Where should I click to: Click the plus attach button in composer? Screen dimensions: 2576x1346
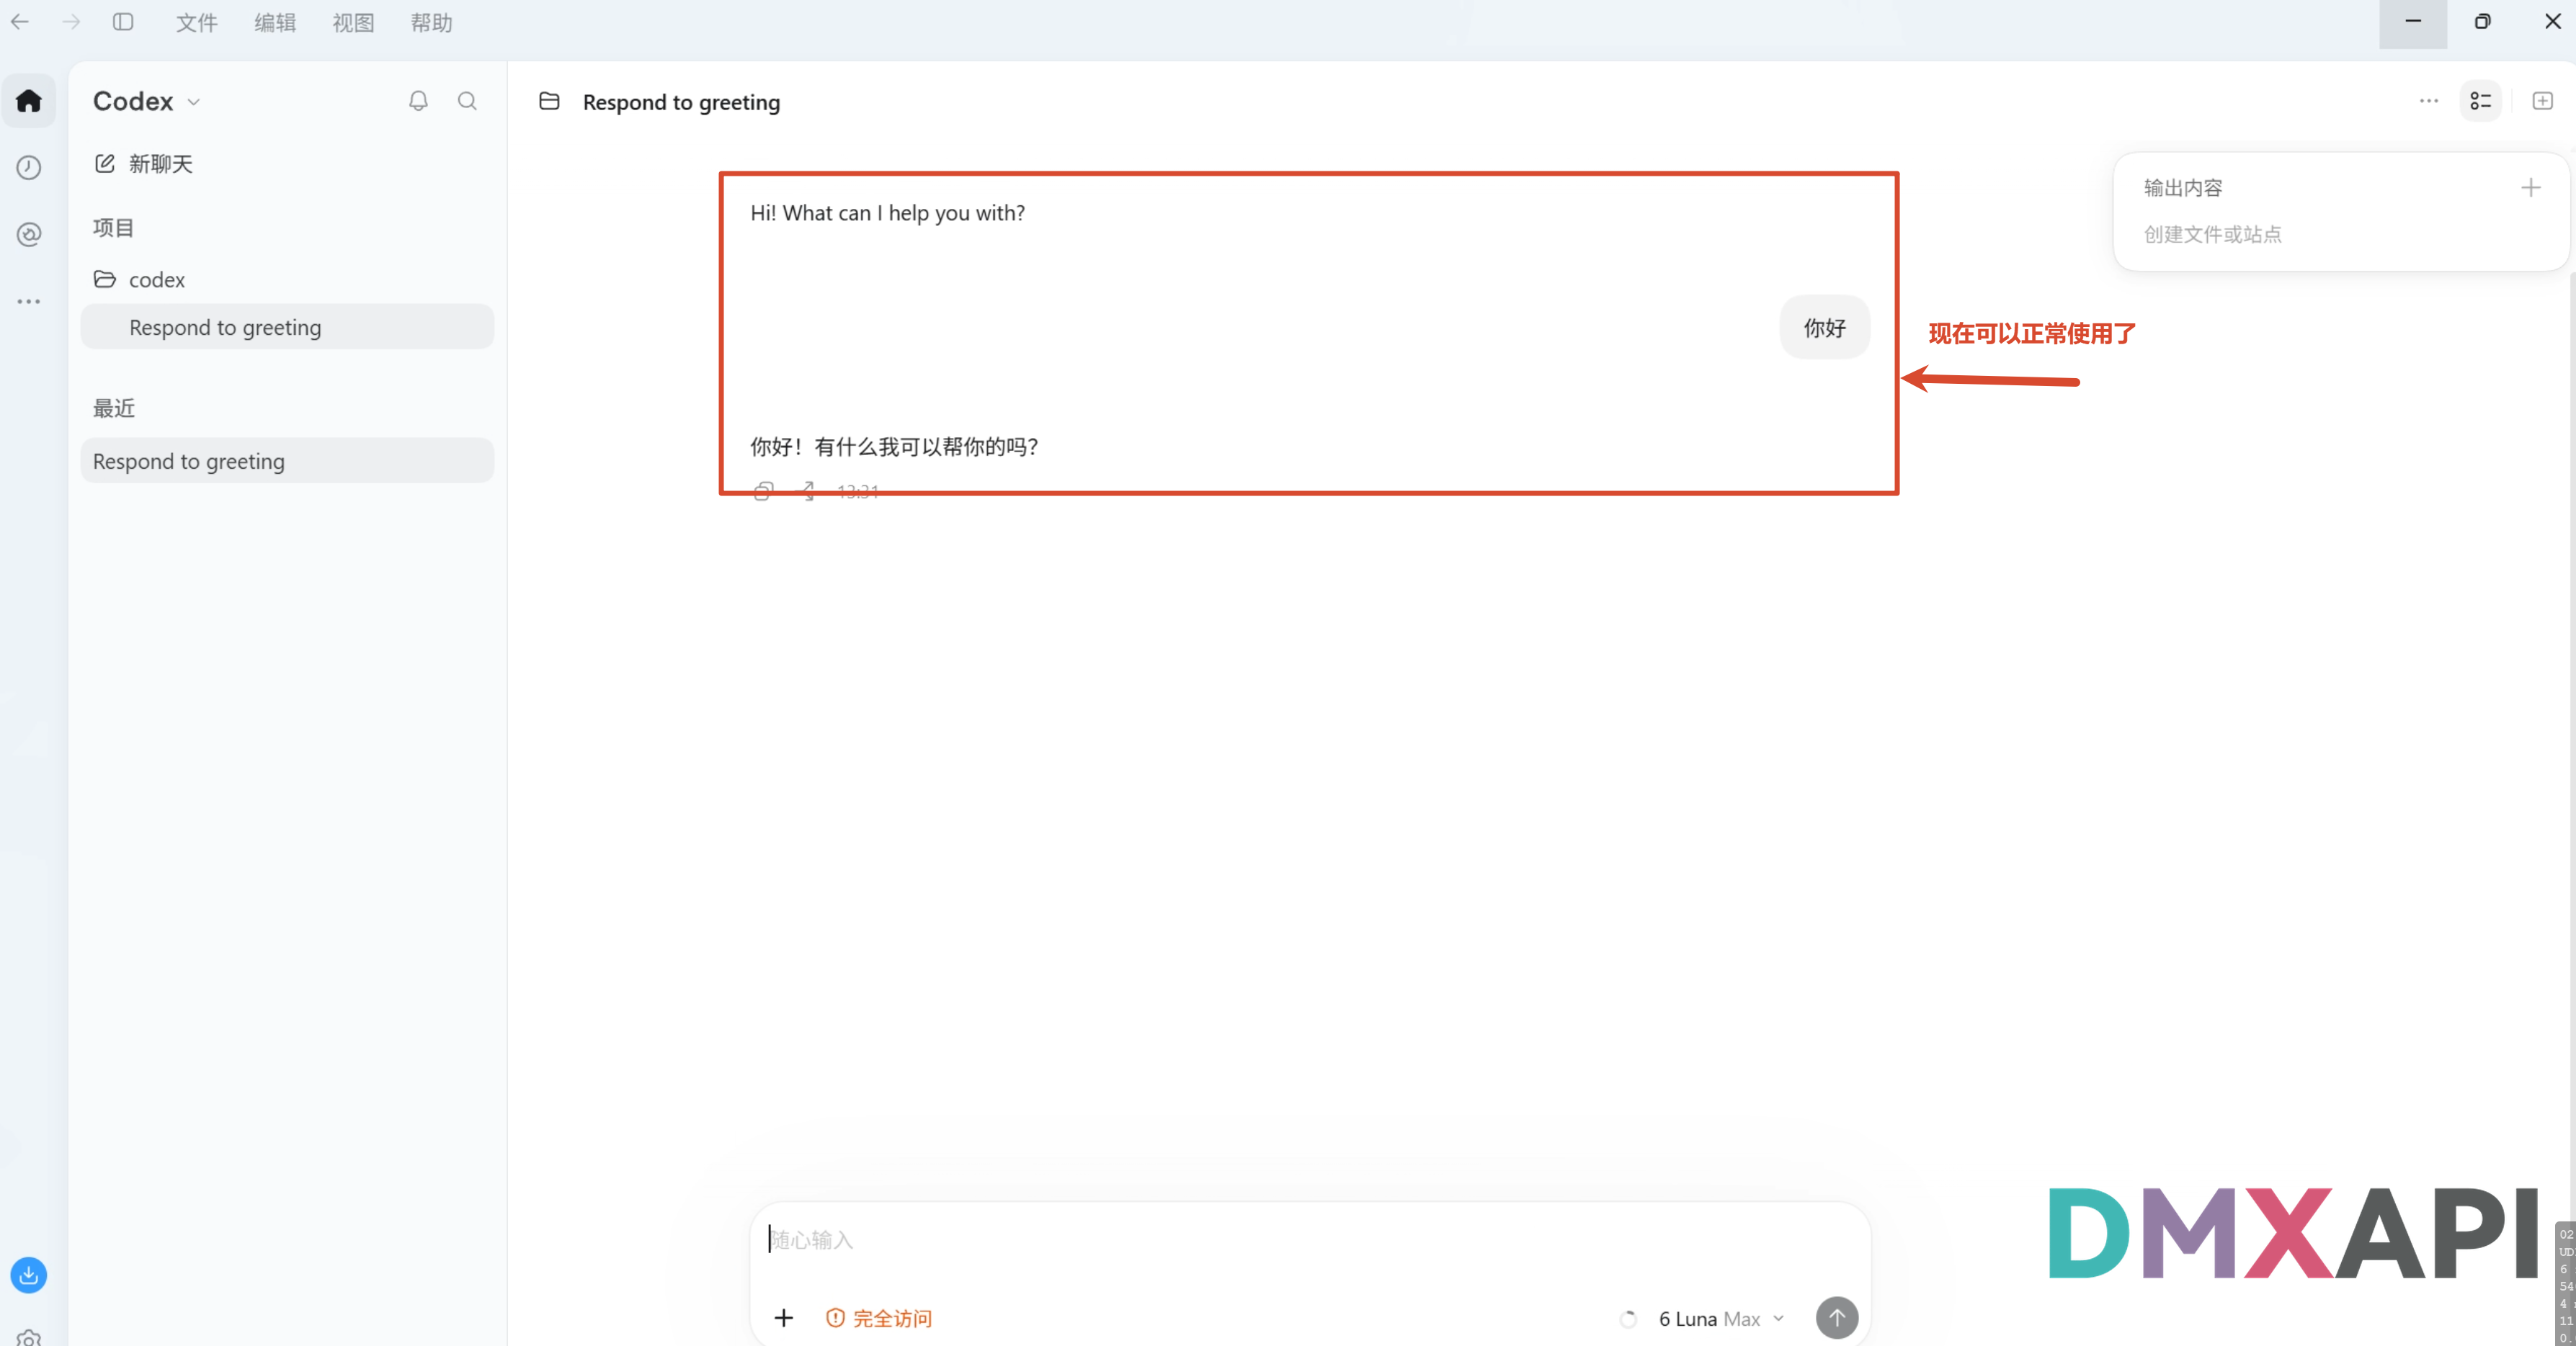pos(784,1318)
